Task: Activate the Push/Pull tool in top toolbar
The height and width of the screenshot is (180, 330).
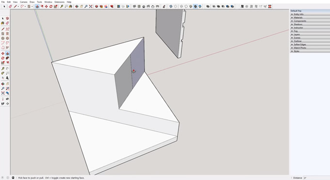Action: point(37,6)
